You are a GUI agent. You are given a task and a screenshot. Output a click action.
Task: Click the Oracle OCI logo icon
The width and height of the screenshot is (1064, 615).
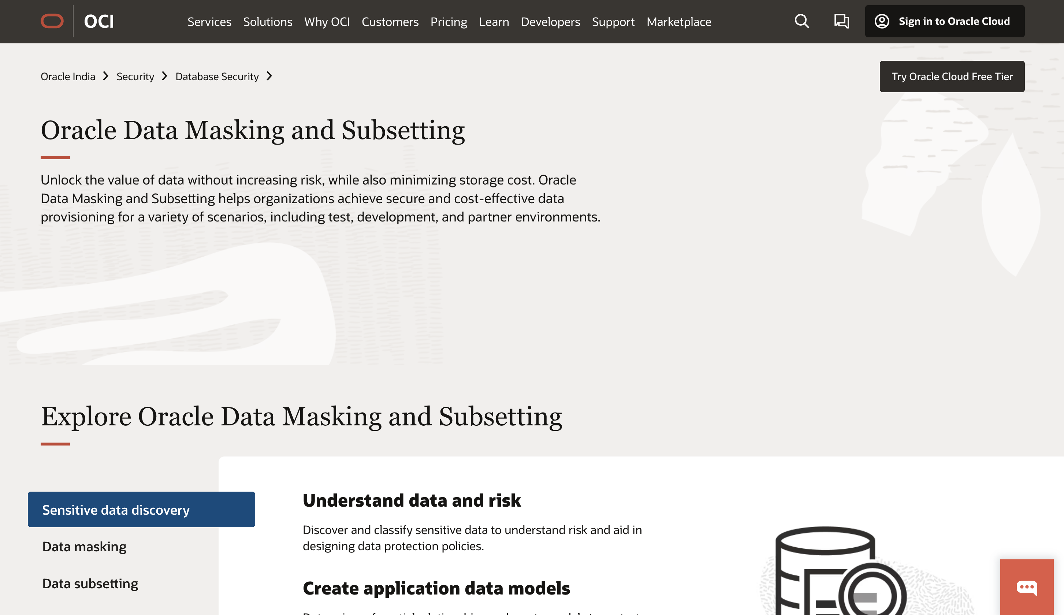pos(52,20)
